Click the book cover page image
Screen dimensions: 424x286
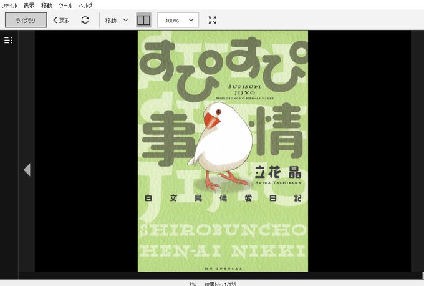click(x=223, y=151)
